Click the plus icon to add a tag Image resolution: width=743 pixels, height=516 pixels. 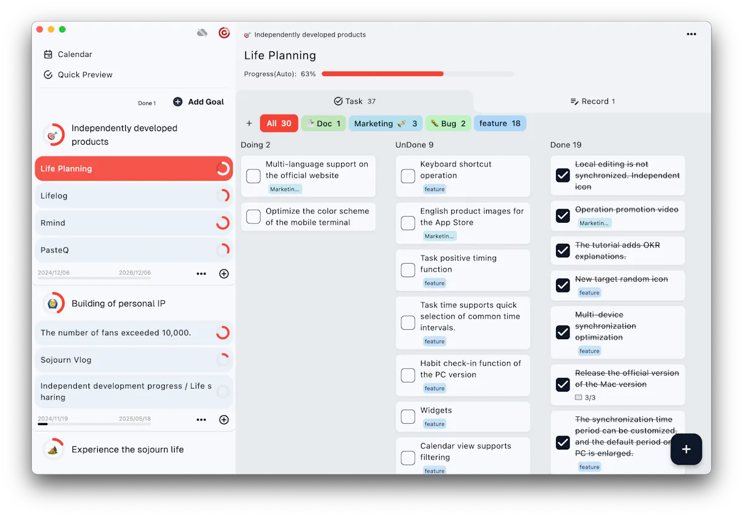coord(249,123)
